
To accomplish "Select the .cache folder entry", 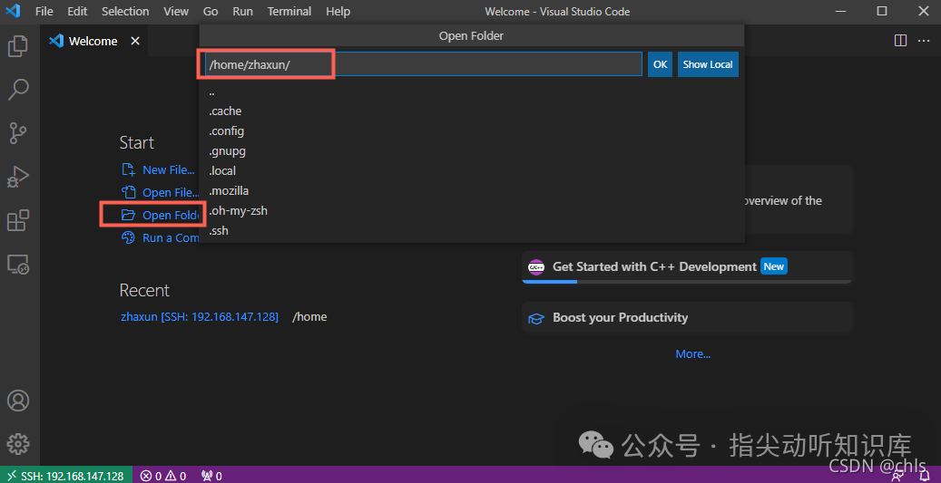I will 472,111.
